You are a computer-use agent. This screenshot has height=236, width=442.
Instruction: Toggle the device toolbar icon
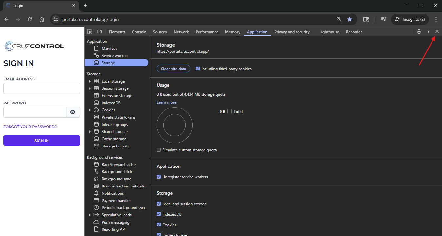coord(99,32)
